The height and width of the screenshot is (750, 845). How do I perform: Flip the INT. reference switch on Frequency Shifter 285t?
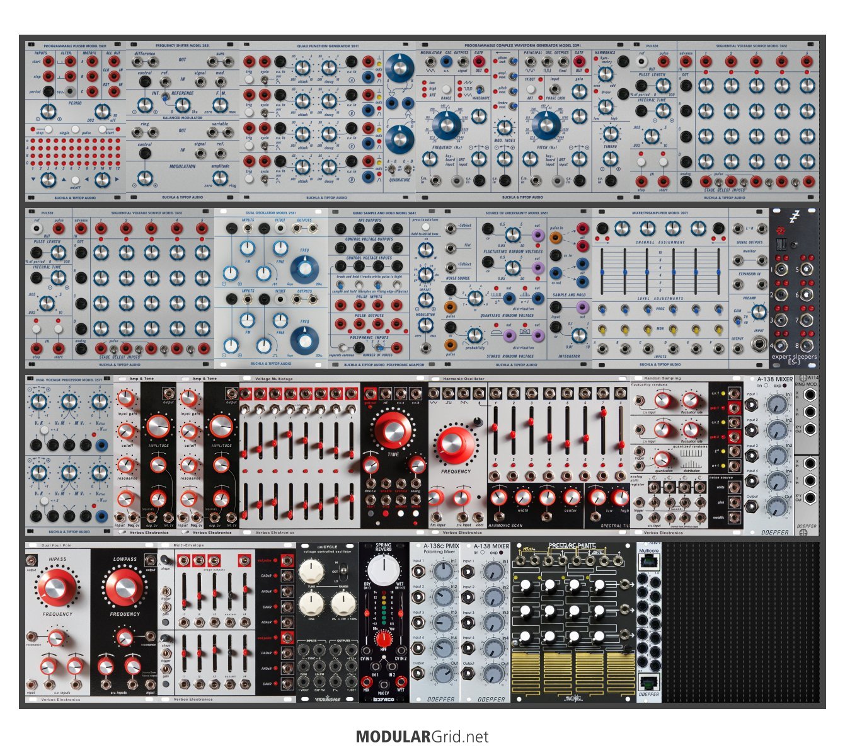[164, 97]
